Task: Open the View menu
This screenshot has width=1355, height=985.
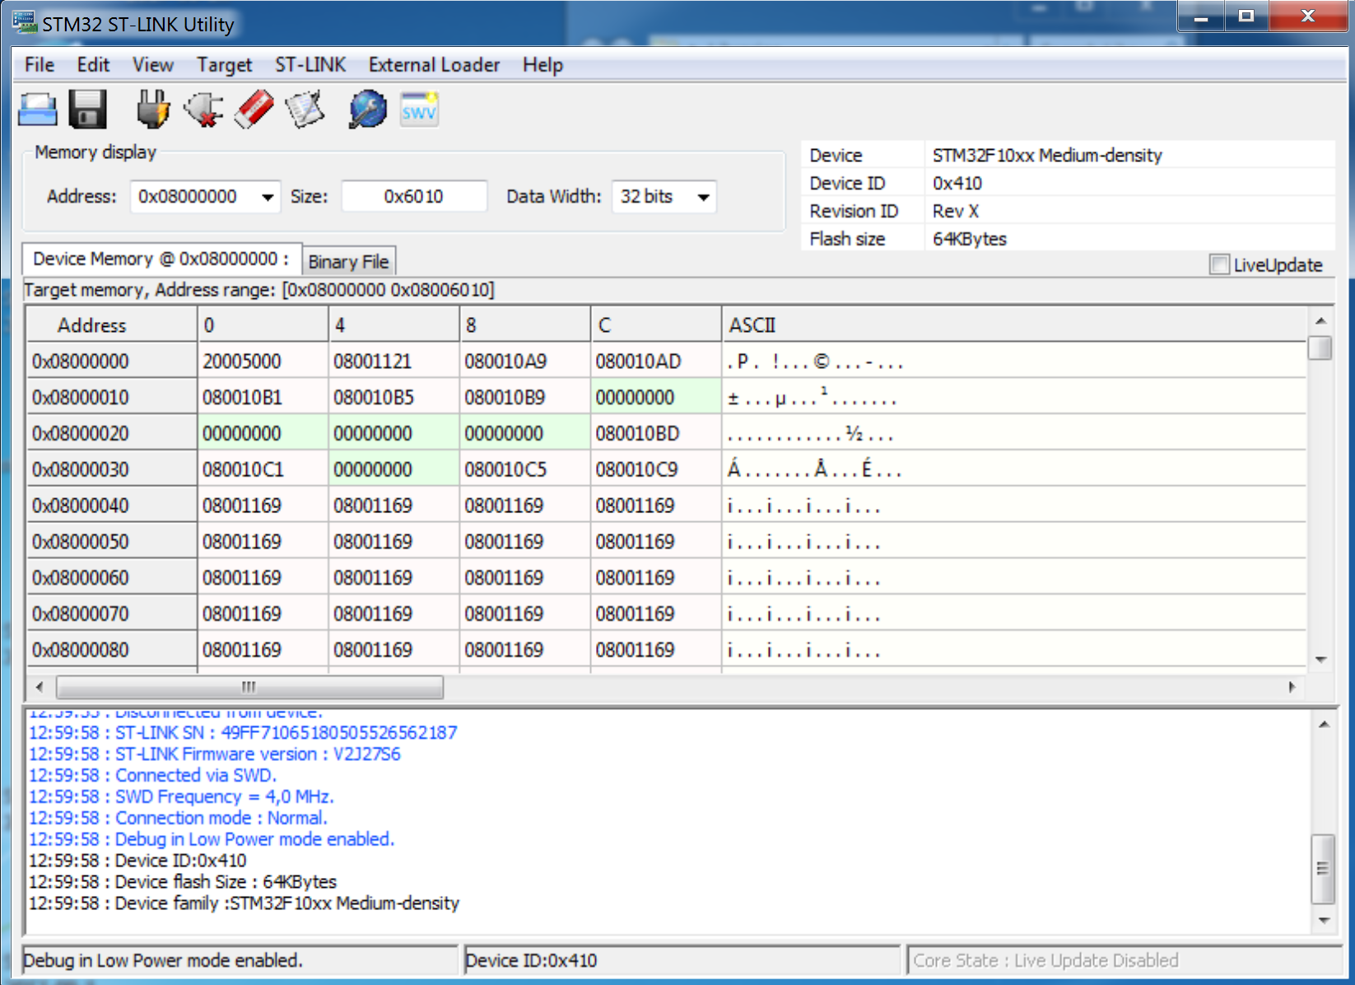Action: (153, 65)
